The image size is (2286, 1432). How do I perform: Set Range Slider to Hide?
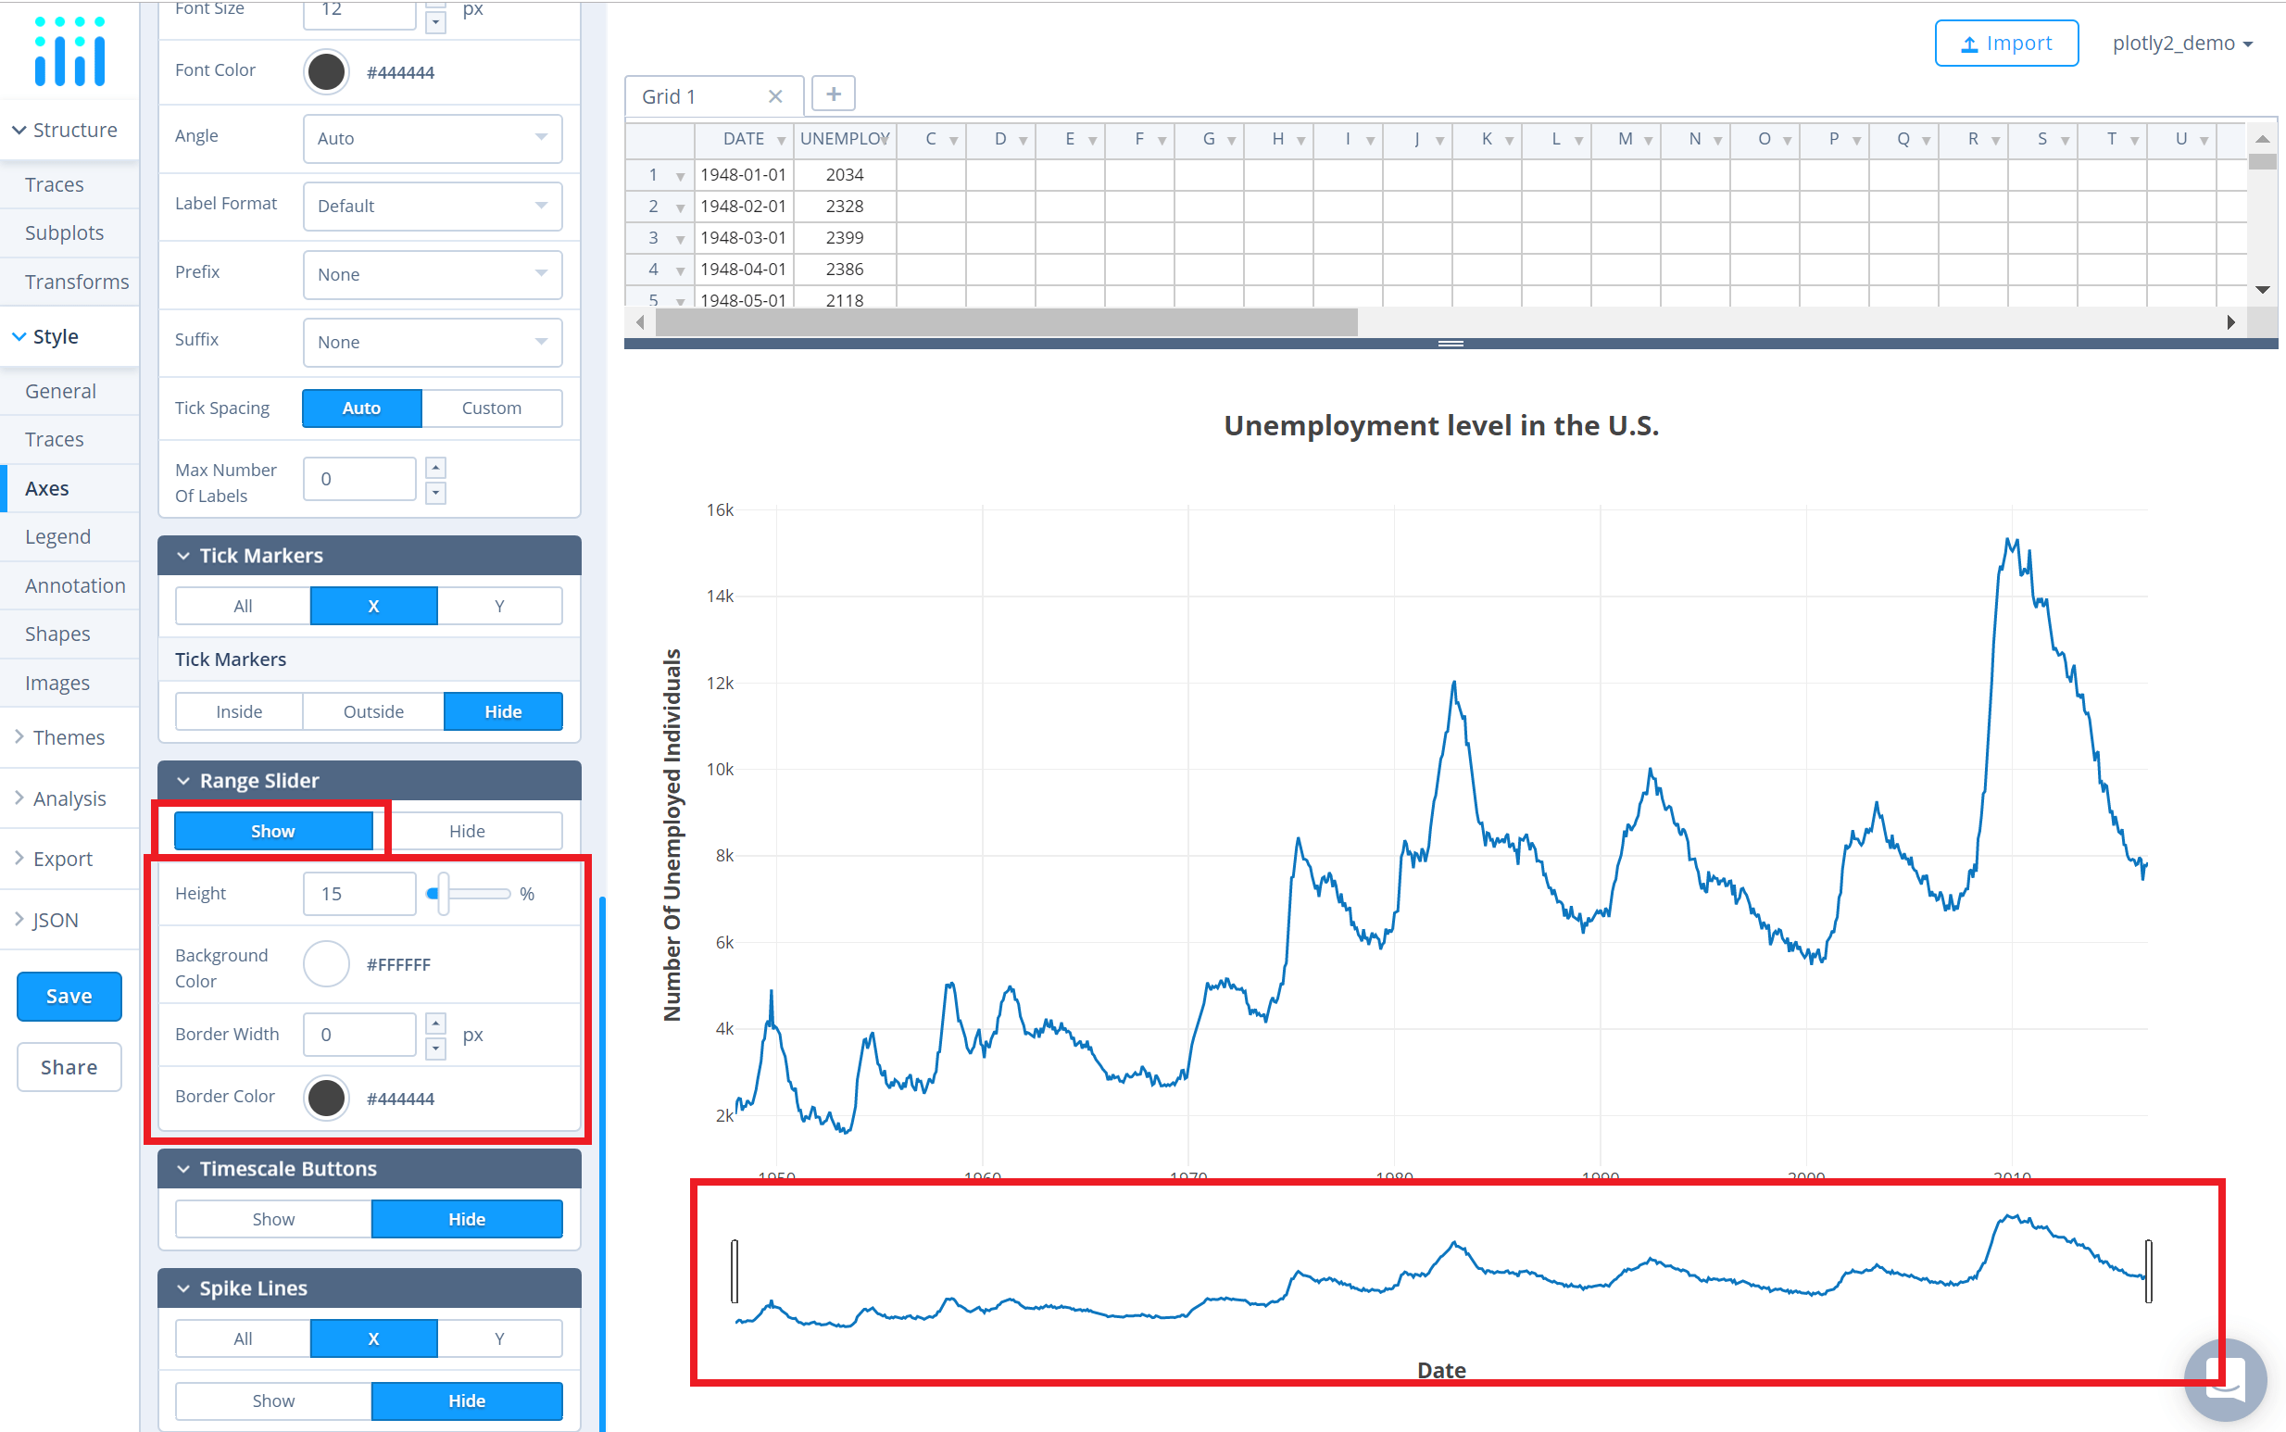tap(467, 831)
